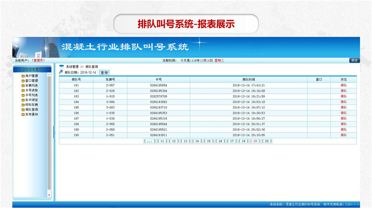This screenshot has width=372, height=208.
Task: Click the folder icon beside 窗口管理
Action: (x=23, y=81)
